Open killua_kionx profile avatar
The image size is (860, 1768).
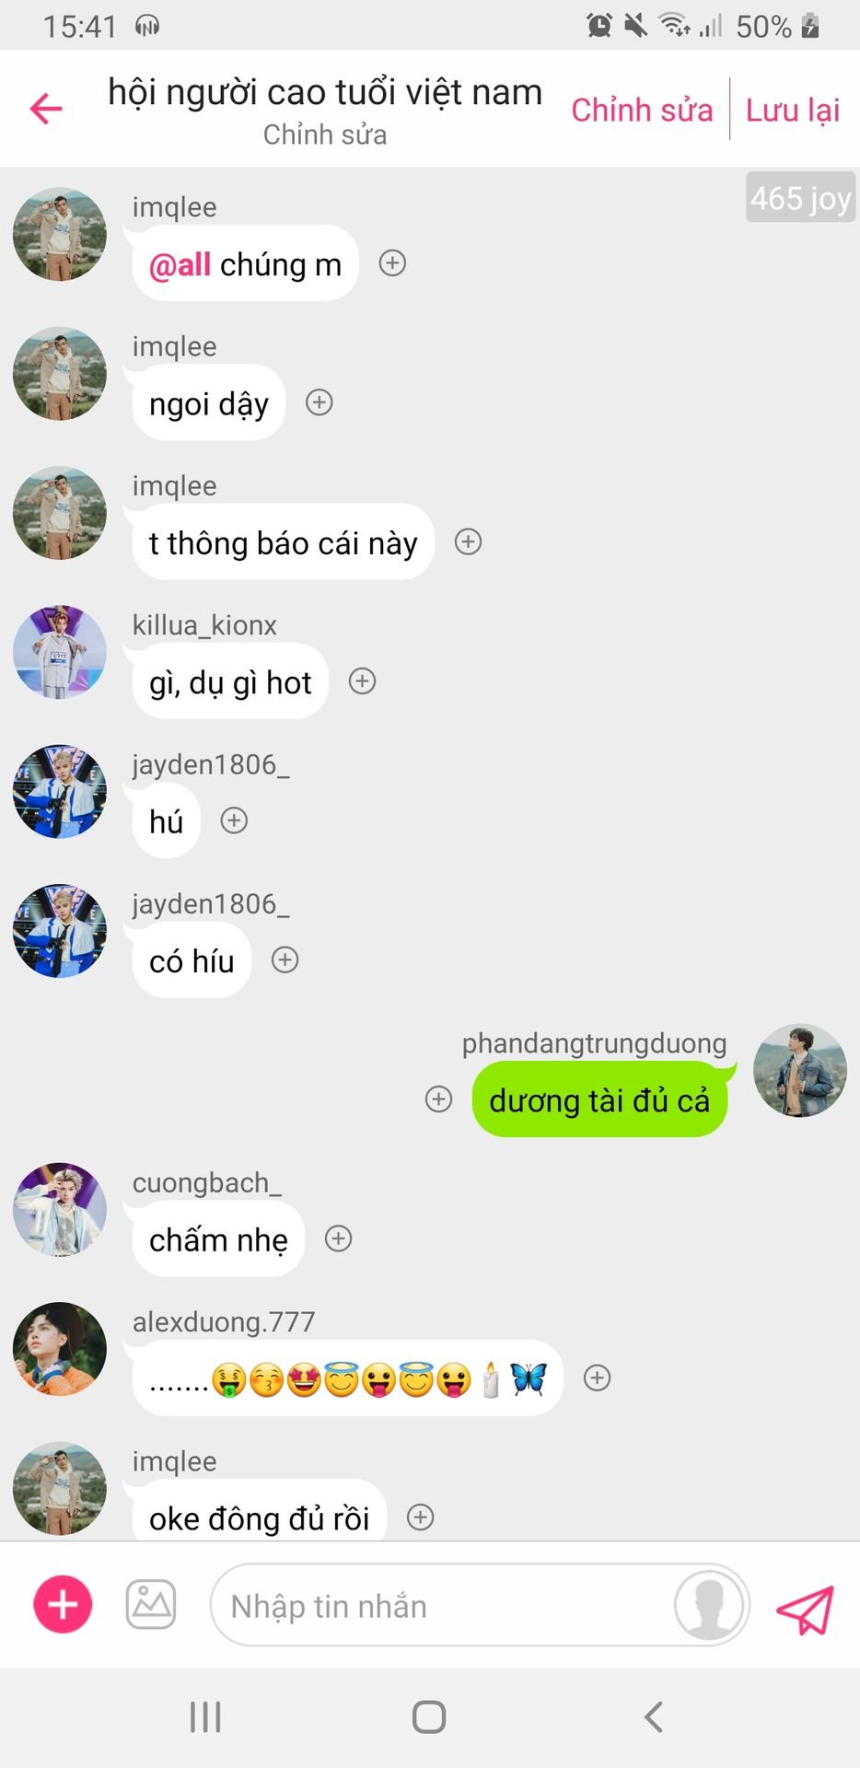60,652
